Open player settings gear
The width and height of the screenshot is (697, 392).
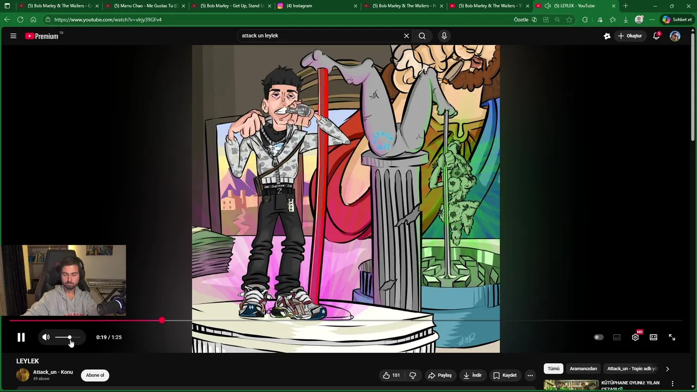[635, 338]
